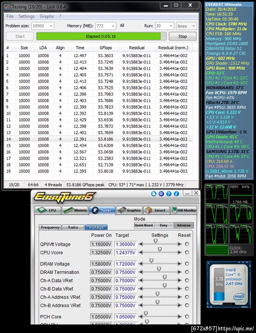This screenshot has height=333, width=256.
Task: Switch to the CPU tab in EasyTune6
Action: click(x=48, y=210)
